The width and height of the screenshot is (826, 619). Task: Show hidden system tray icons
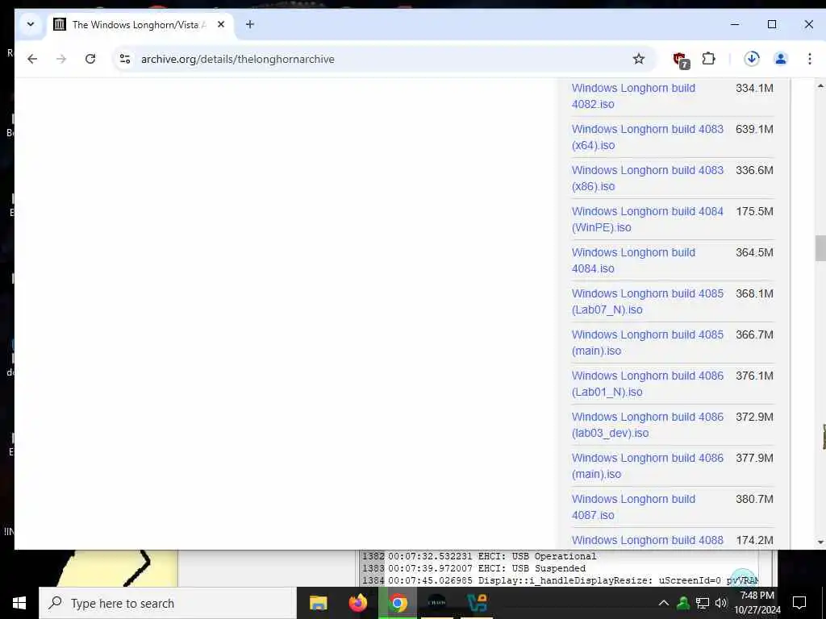tap(664, 603)
